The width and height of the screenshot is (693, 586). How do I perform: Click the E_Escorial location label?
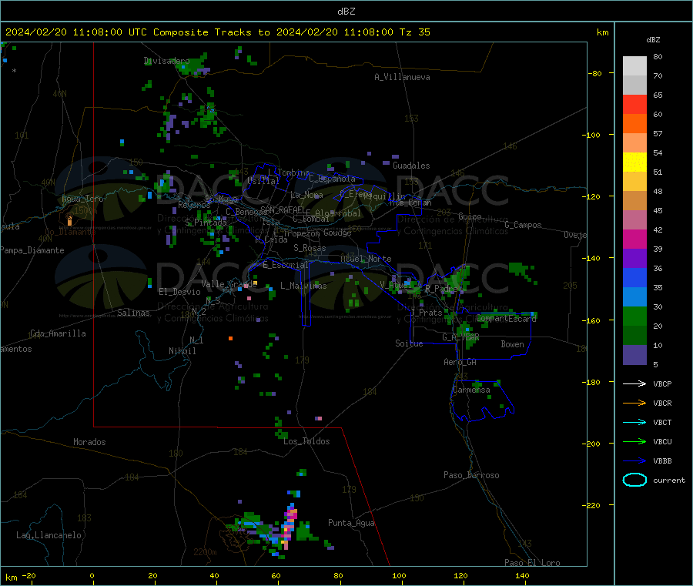pyautogui.click(x=285, y=265)
